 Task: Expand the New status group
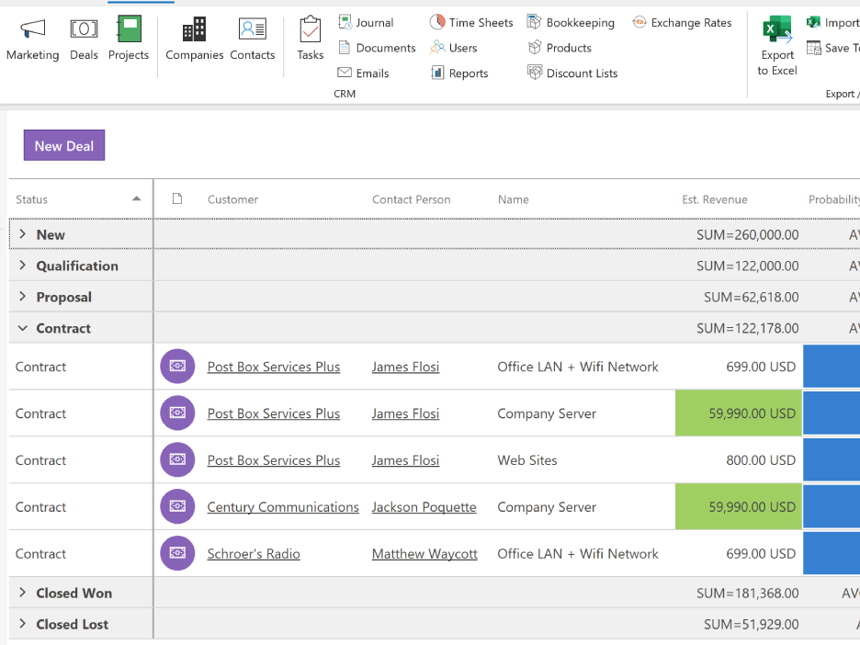[22, 234]
